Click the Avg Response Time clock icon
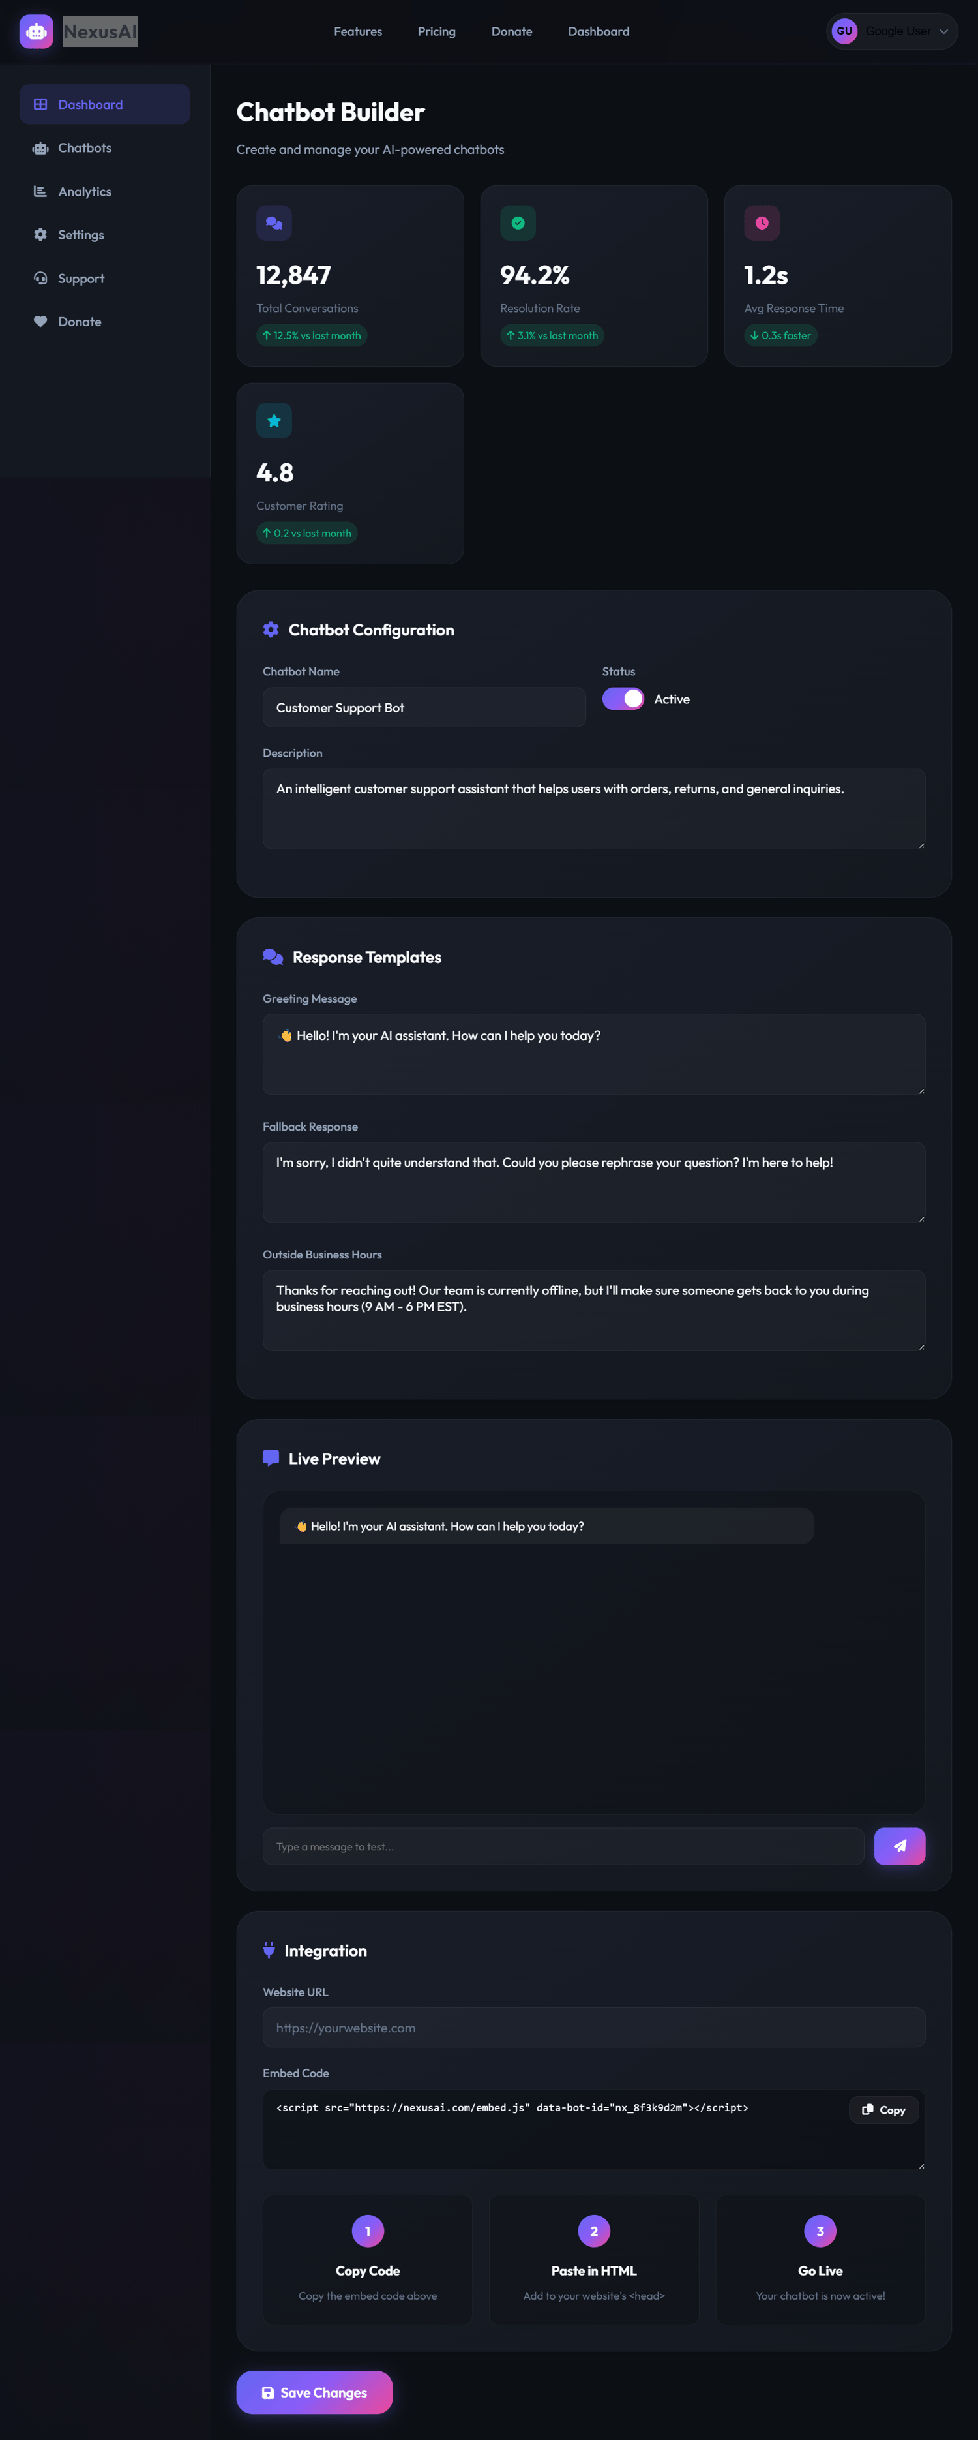Screen dimensions: 978x2440 click(762, 222)
